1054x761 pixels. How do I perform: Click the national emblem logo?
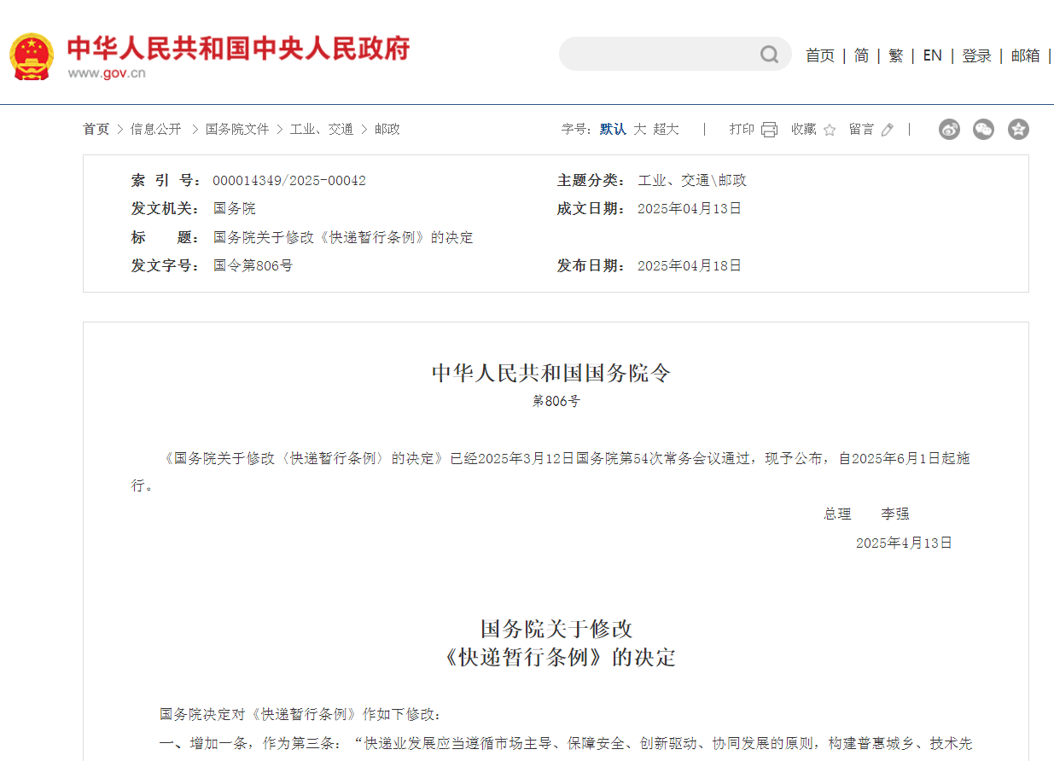32,56
